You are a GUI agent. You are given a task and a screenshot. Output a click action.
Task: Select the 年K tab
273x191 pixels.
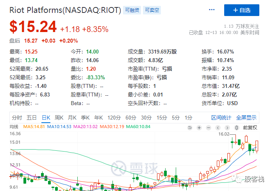[x=98, y=118]
